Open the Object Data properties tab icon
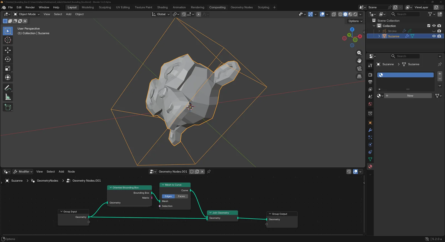Screen dimensions: 445x242 [x=370, y=159]
